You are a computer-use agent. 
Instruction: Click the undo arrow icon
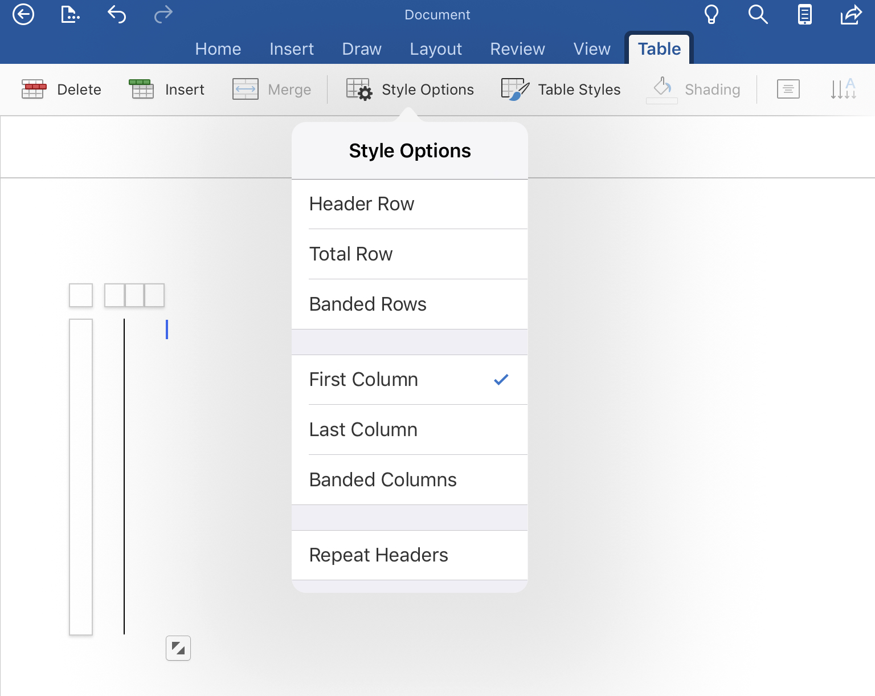coord(117,14)
